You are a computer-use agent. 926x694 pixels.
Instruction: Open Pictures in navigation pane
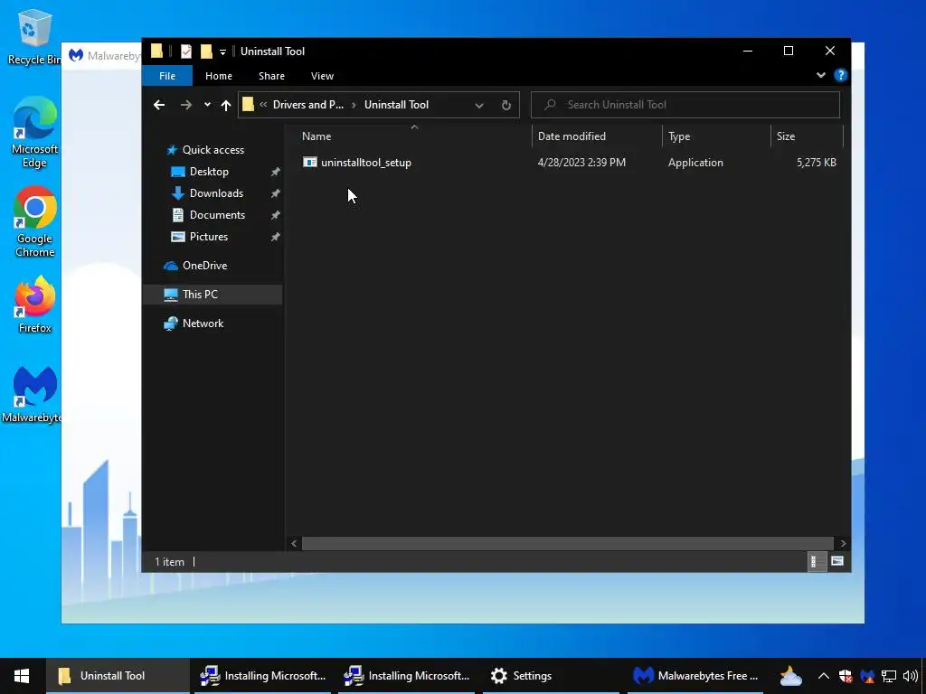(209, 238)
